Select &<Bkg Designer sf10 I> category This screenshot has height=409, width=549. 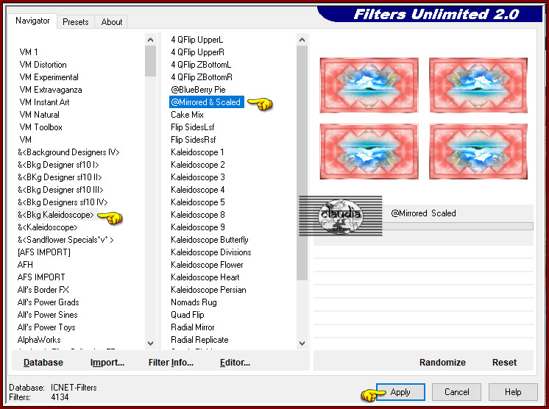[58, 165]
